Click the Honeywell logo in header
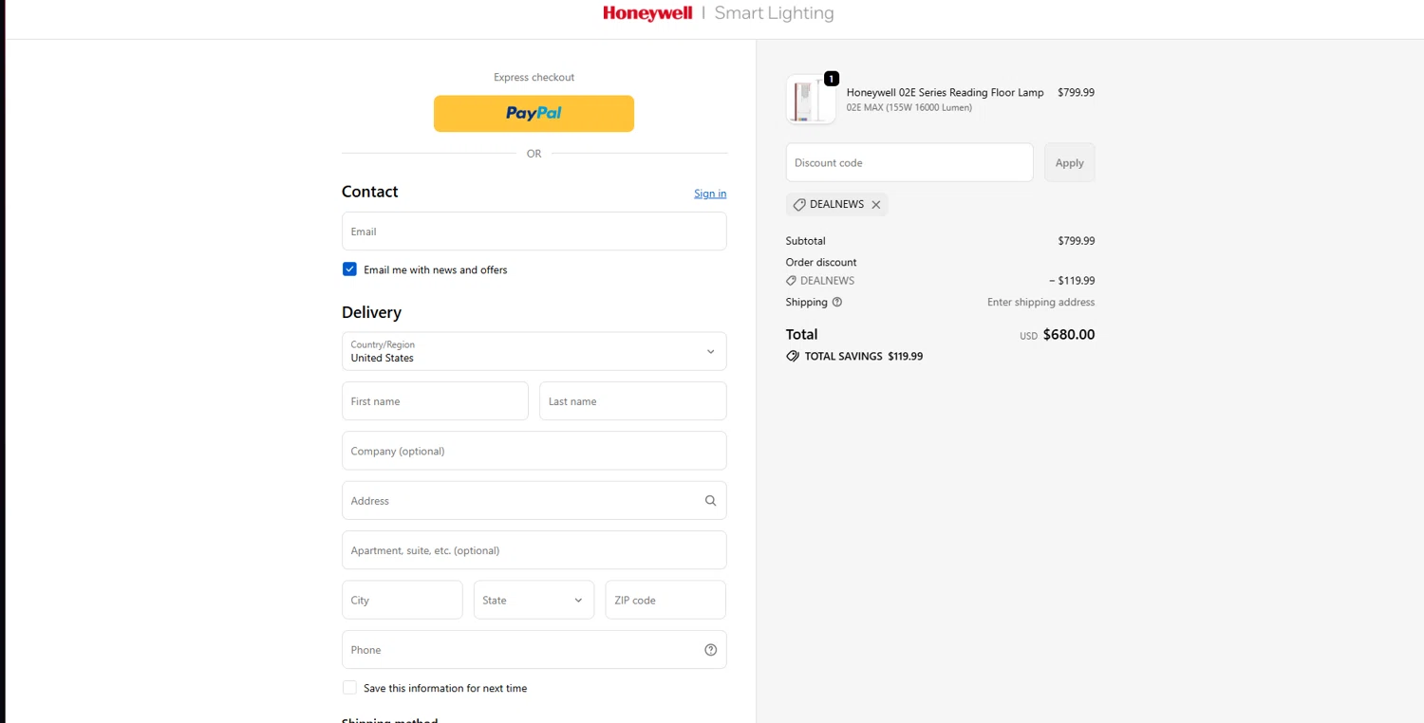 point(647,13)
